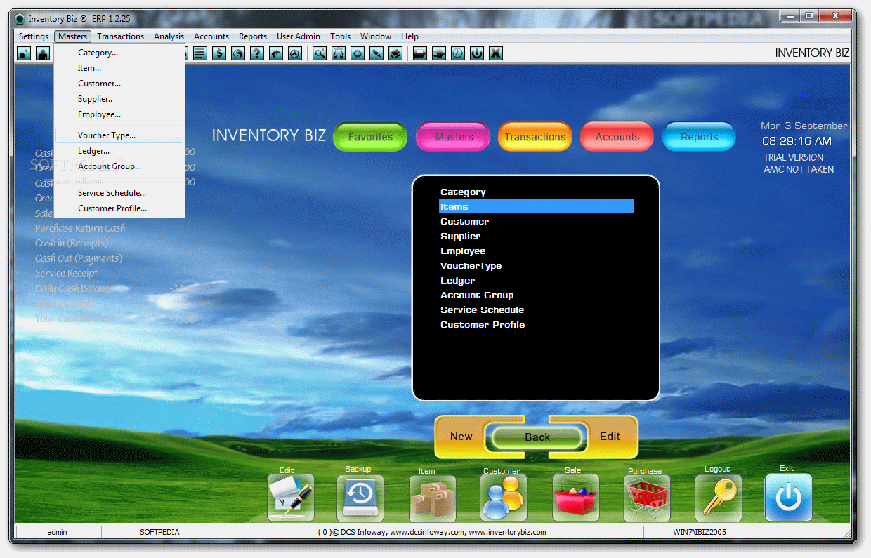871x558 pixels.
Task: Open the User Admin menu
Action: point(299,36)
